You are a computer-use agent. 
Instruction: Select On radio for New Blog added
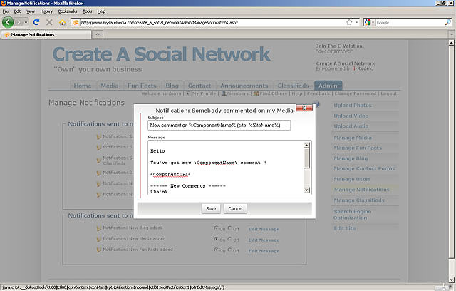[x=217, y=228]
